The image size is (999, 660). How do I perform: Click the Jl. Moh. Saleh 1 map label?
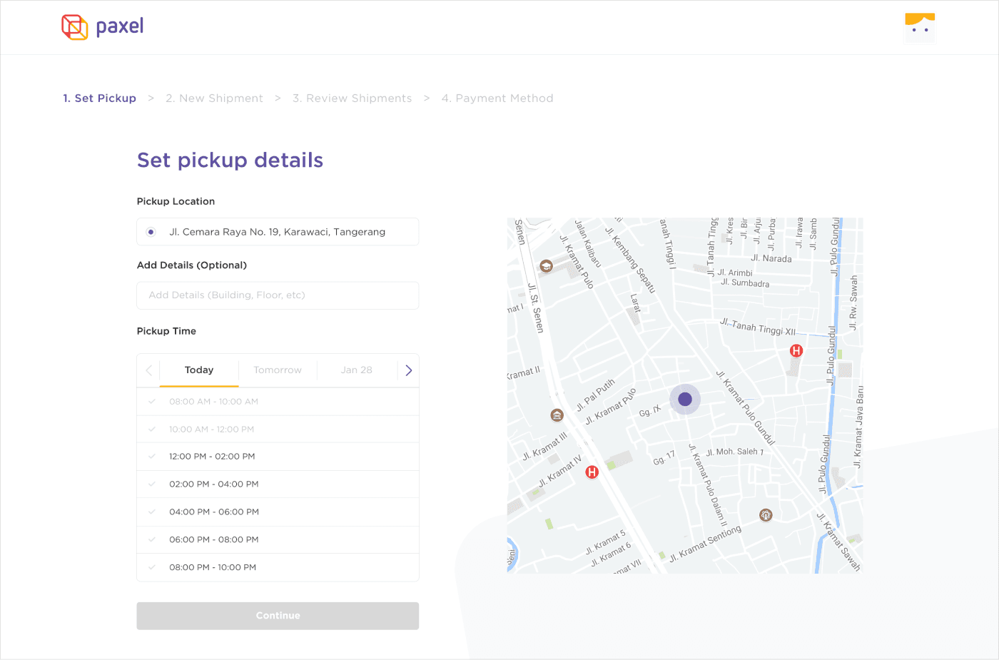[735, 452]
